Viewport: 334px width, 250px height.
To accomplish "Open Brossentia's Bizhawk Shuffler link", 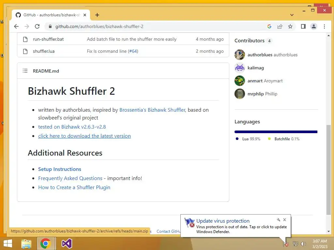I will click(x=153, y=110).
